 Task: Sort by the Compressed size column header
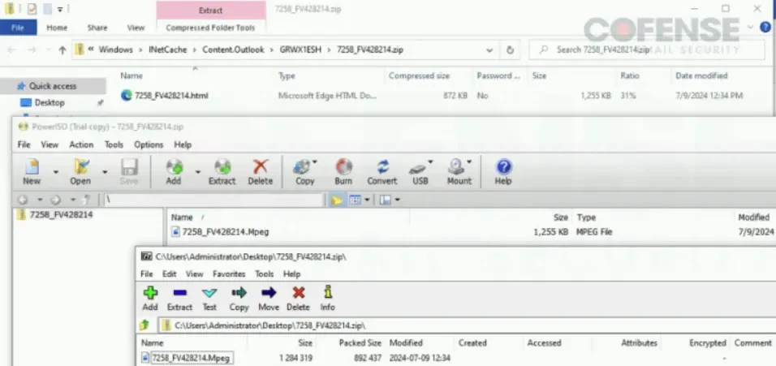419,75
